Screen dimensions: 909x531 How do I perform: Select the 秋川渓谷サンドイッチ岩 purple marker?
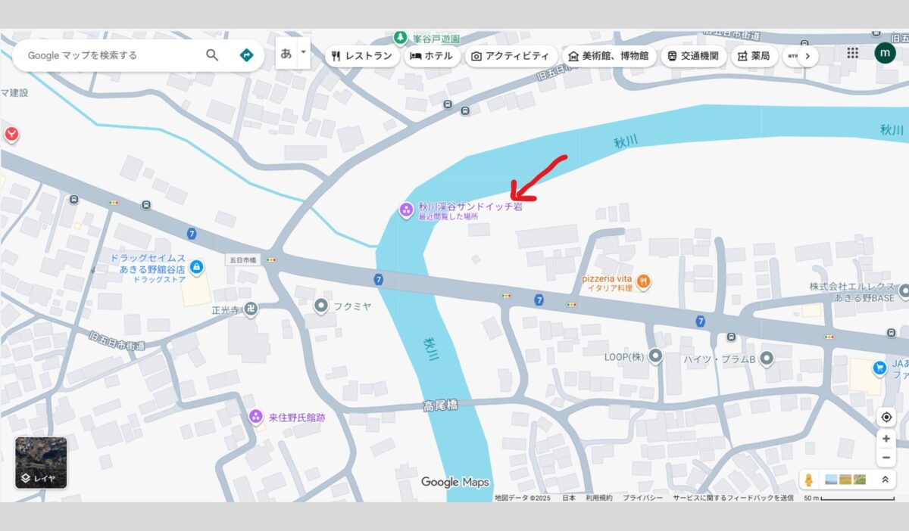pyautogui.click(x=406, y=209)
